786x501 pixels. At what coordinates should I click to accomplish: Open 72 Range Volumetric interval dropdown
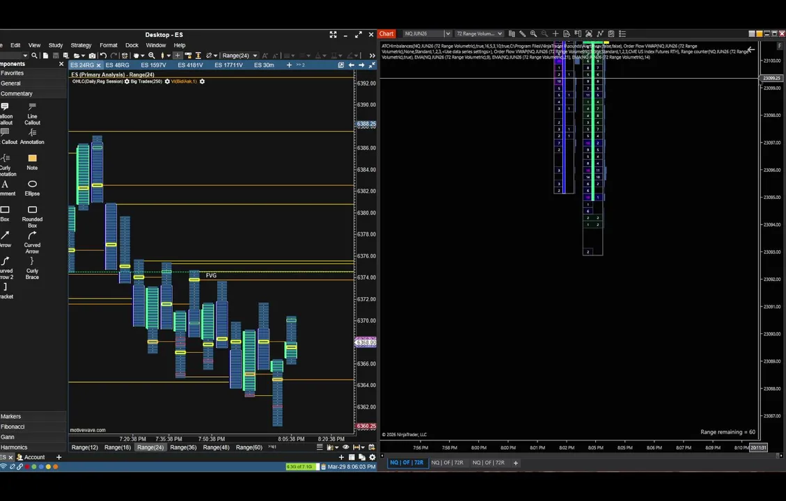point(500,33)
